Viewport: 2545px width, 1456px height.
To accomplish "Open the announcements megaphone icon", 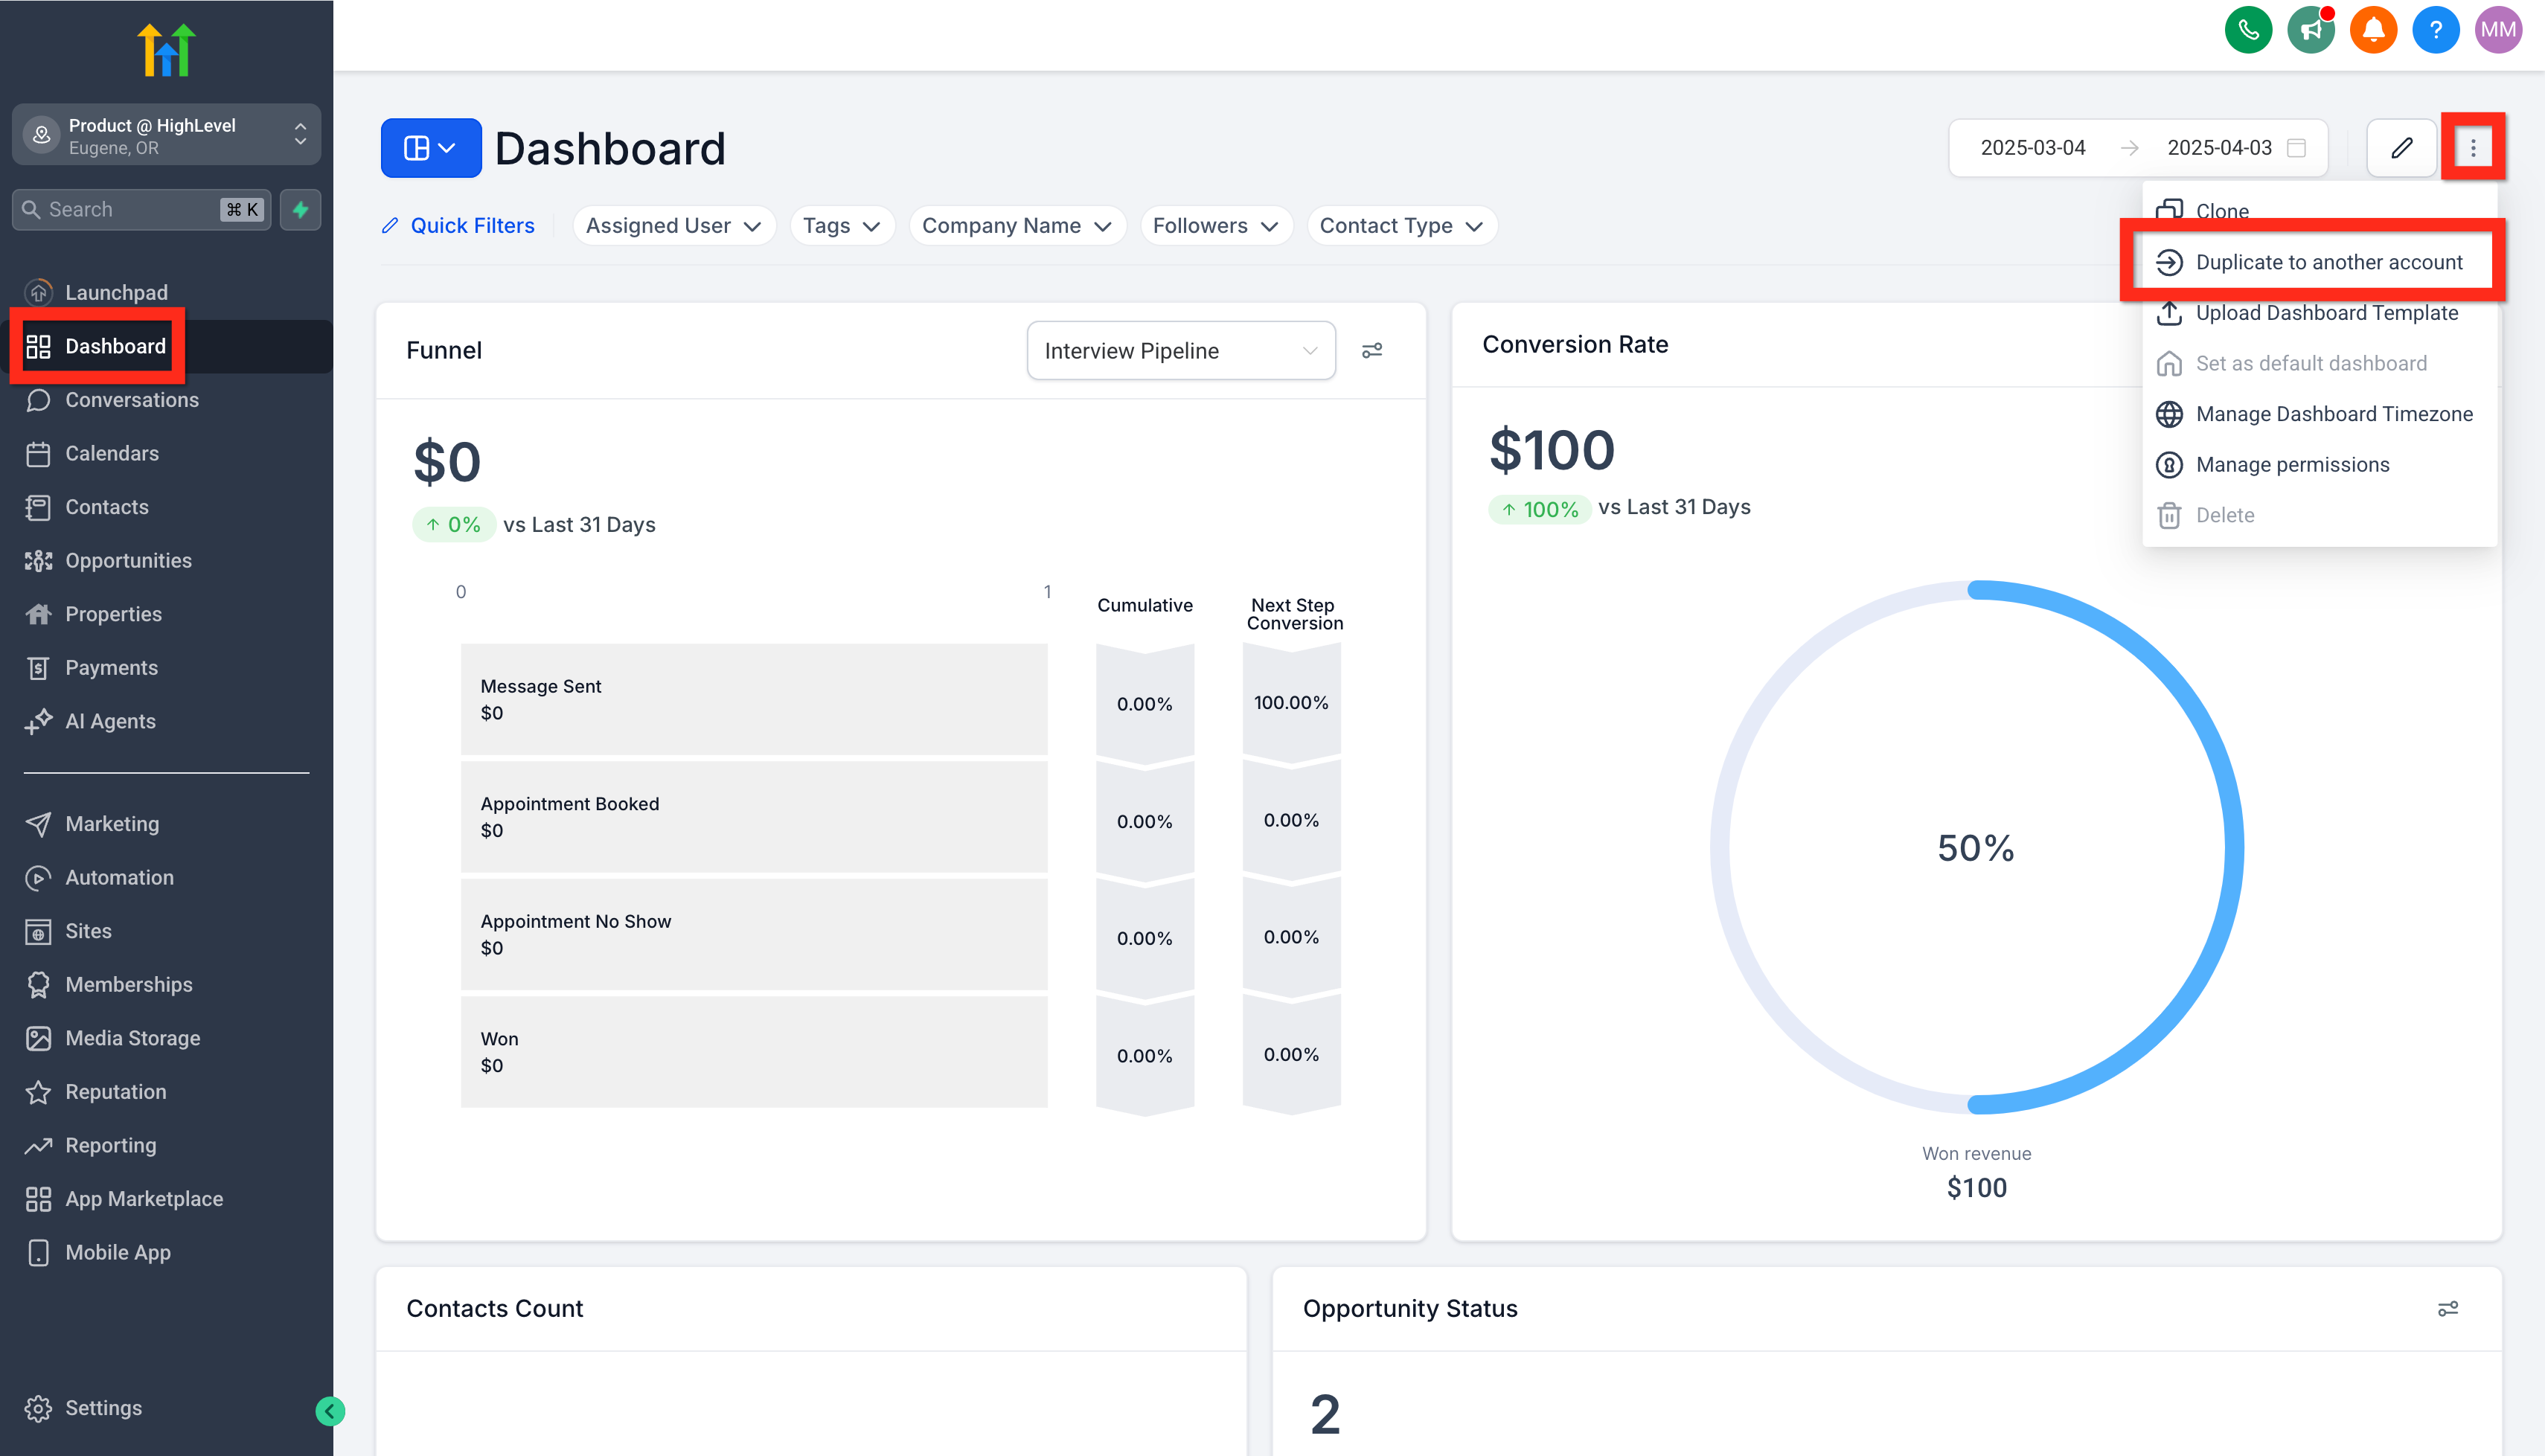I will point(2310,30).
